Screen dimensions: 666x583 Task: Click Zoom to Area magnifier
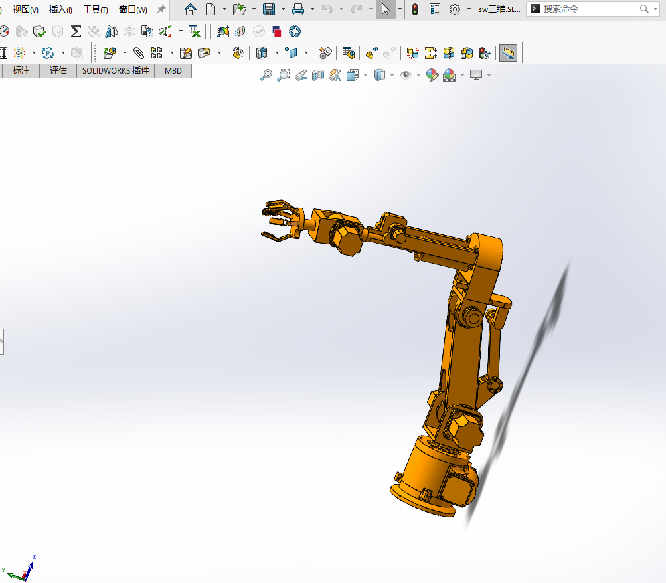pos(284,75)
